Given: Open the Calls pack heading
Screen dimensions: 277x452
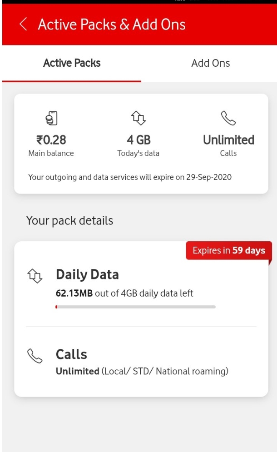Looking at the screenshot, I should click(71, 354).
